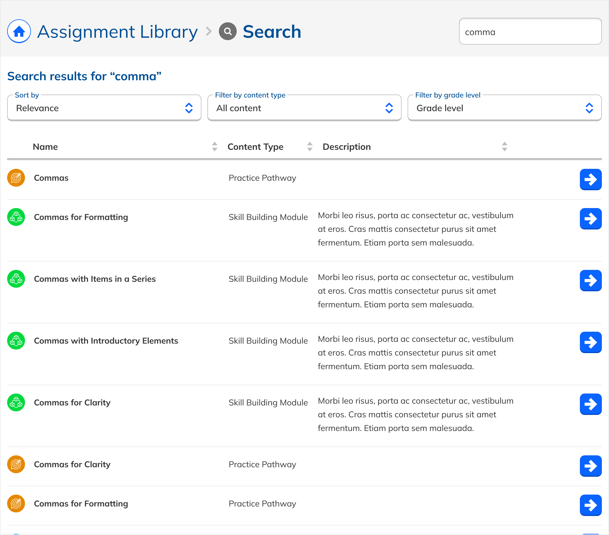Go to Assignment Library breadcrumb link
The width and height of the screenshot is (609, 535).
tap(117, 32)
